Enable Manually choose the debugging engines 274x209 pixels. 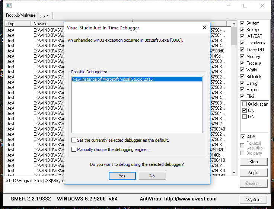click(x=74, y=149)
